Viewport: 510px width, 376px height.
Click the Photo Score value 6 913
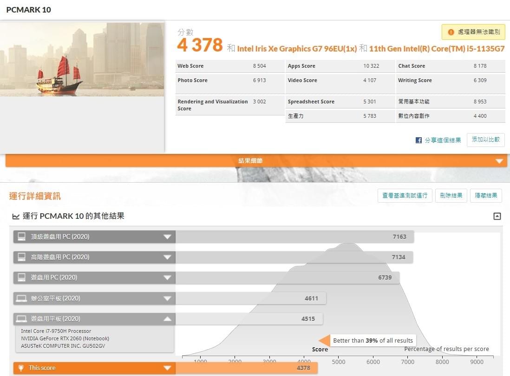coord(260,80)
